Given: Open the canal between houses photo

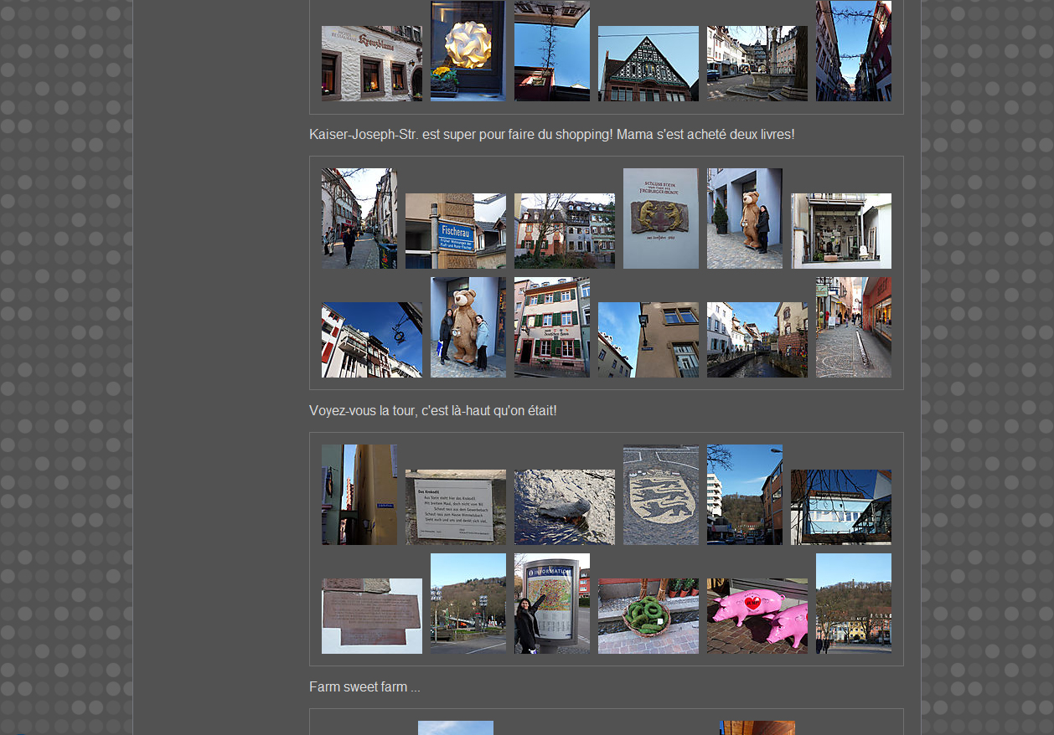Looking at the screenshot, I should [757, 340].
